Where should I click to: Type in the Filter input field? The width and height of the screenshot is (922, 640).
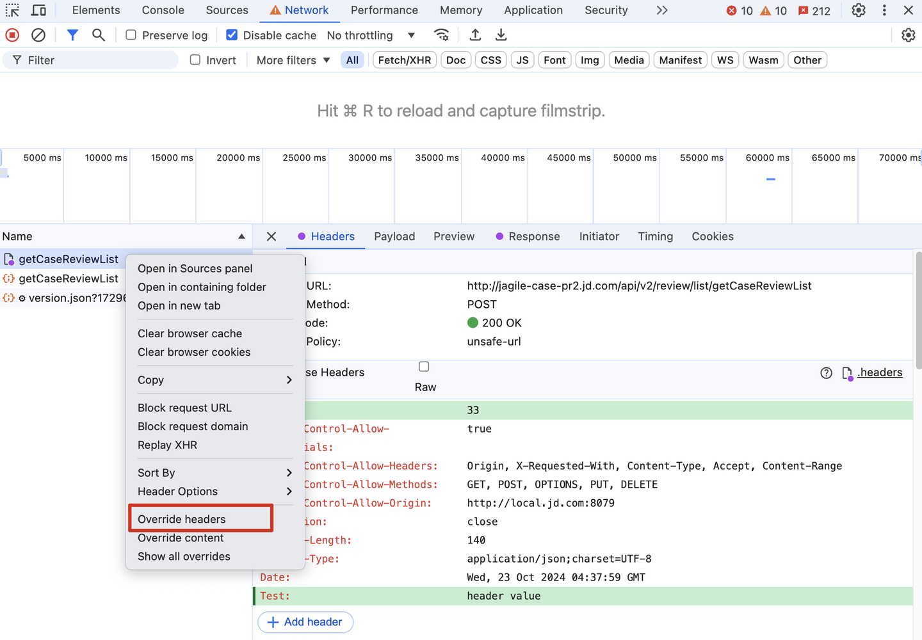coord(96,60)
